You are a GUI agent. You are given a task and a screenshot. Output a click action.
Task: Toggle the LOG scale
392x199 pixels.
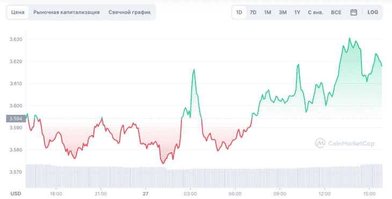(373, 12)
